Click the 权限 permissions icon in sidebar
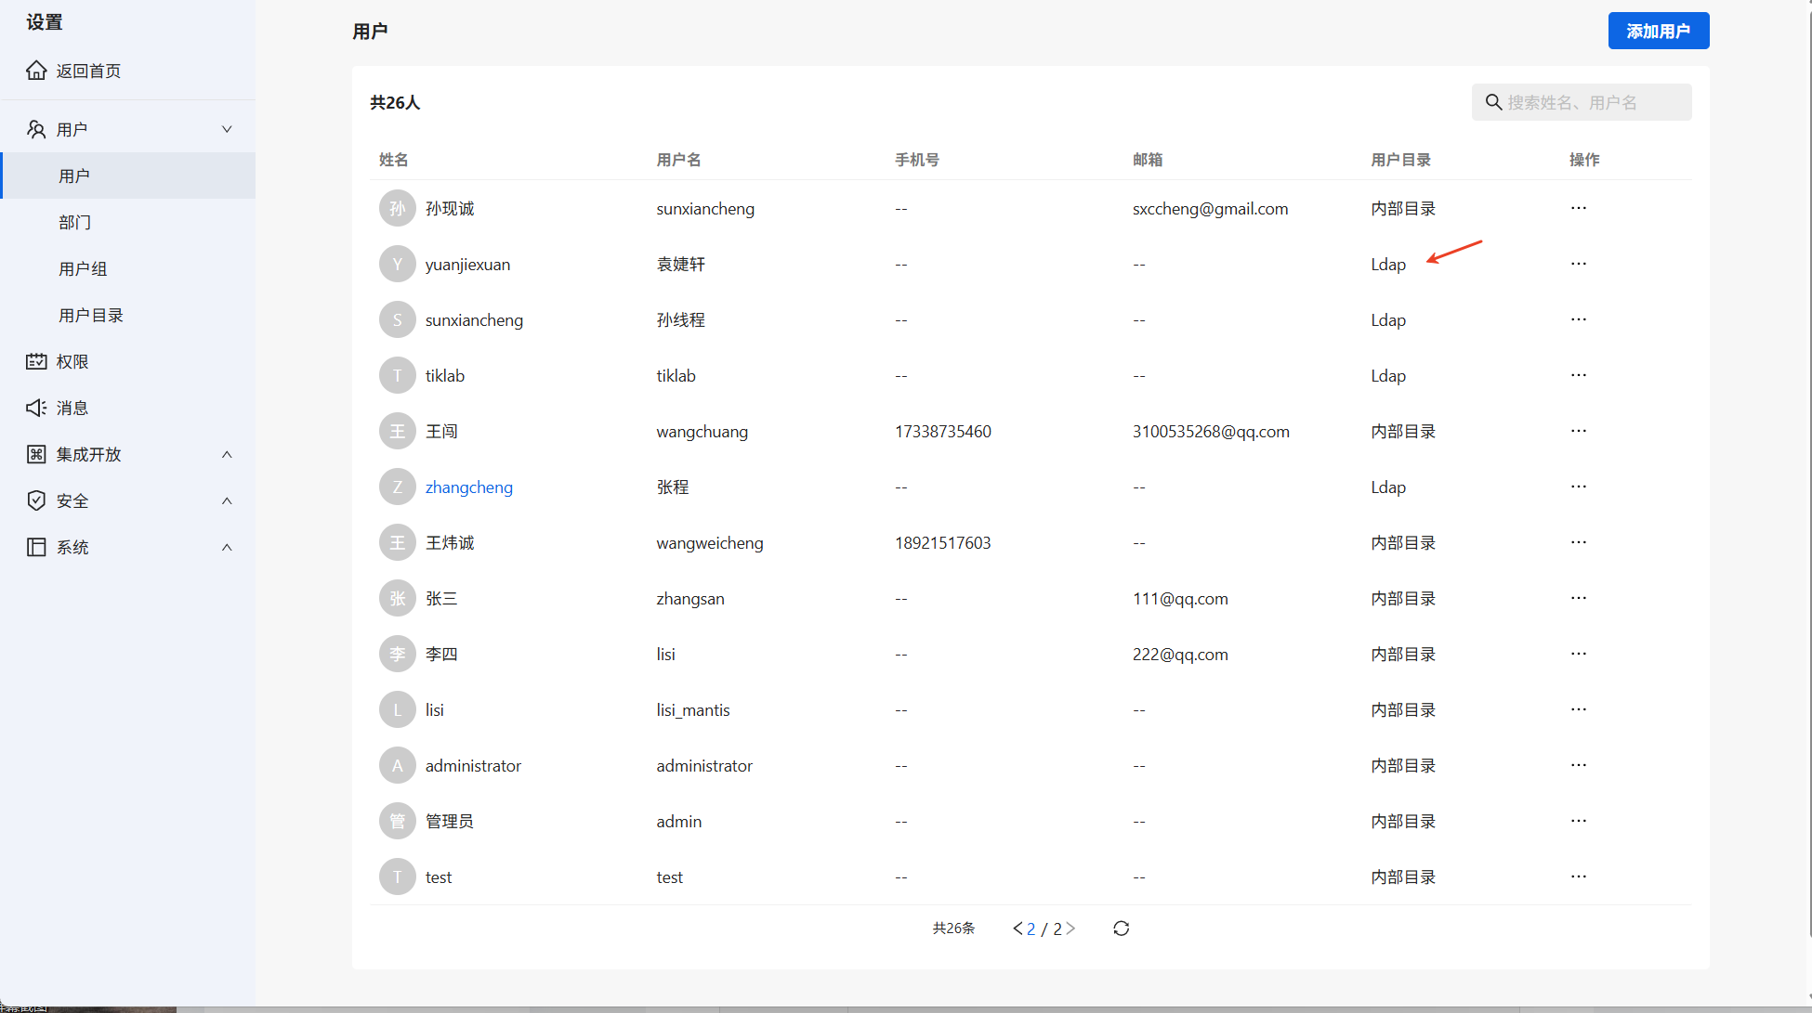Image resolution: width=1812 pixels, height=1013 pixels. [36, 361]
